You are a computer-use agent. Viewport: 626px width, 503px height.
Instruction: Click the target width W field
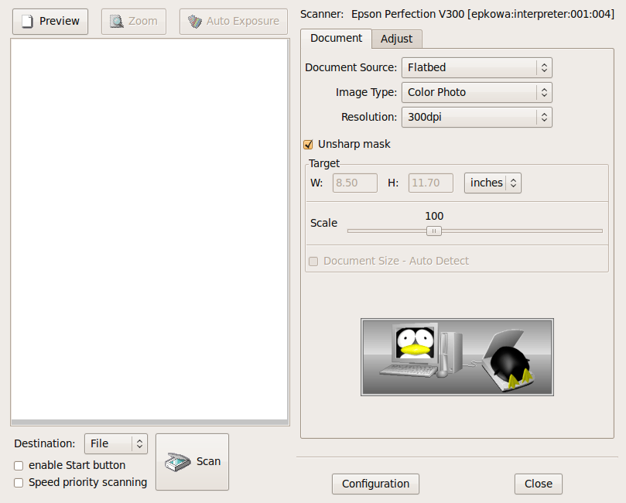(355, 183)
